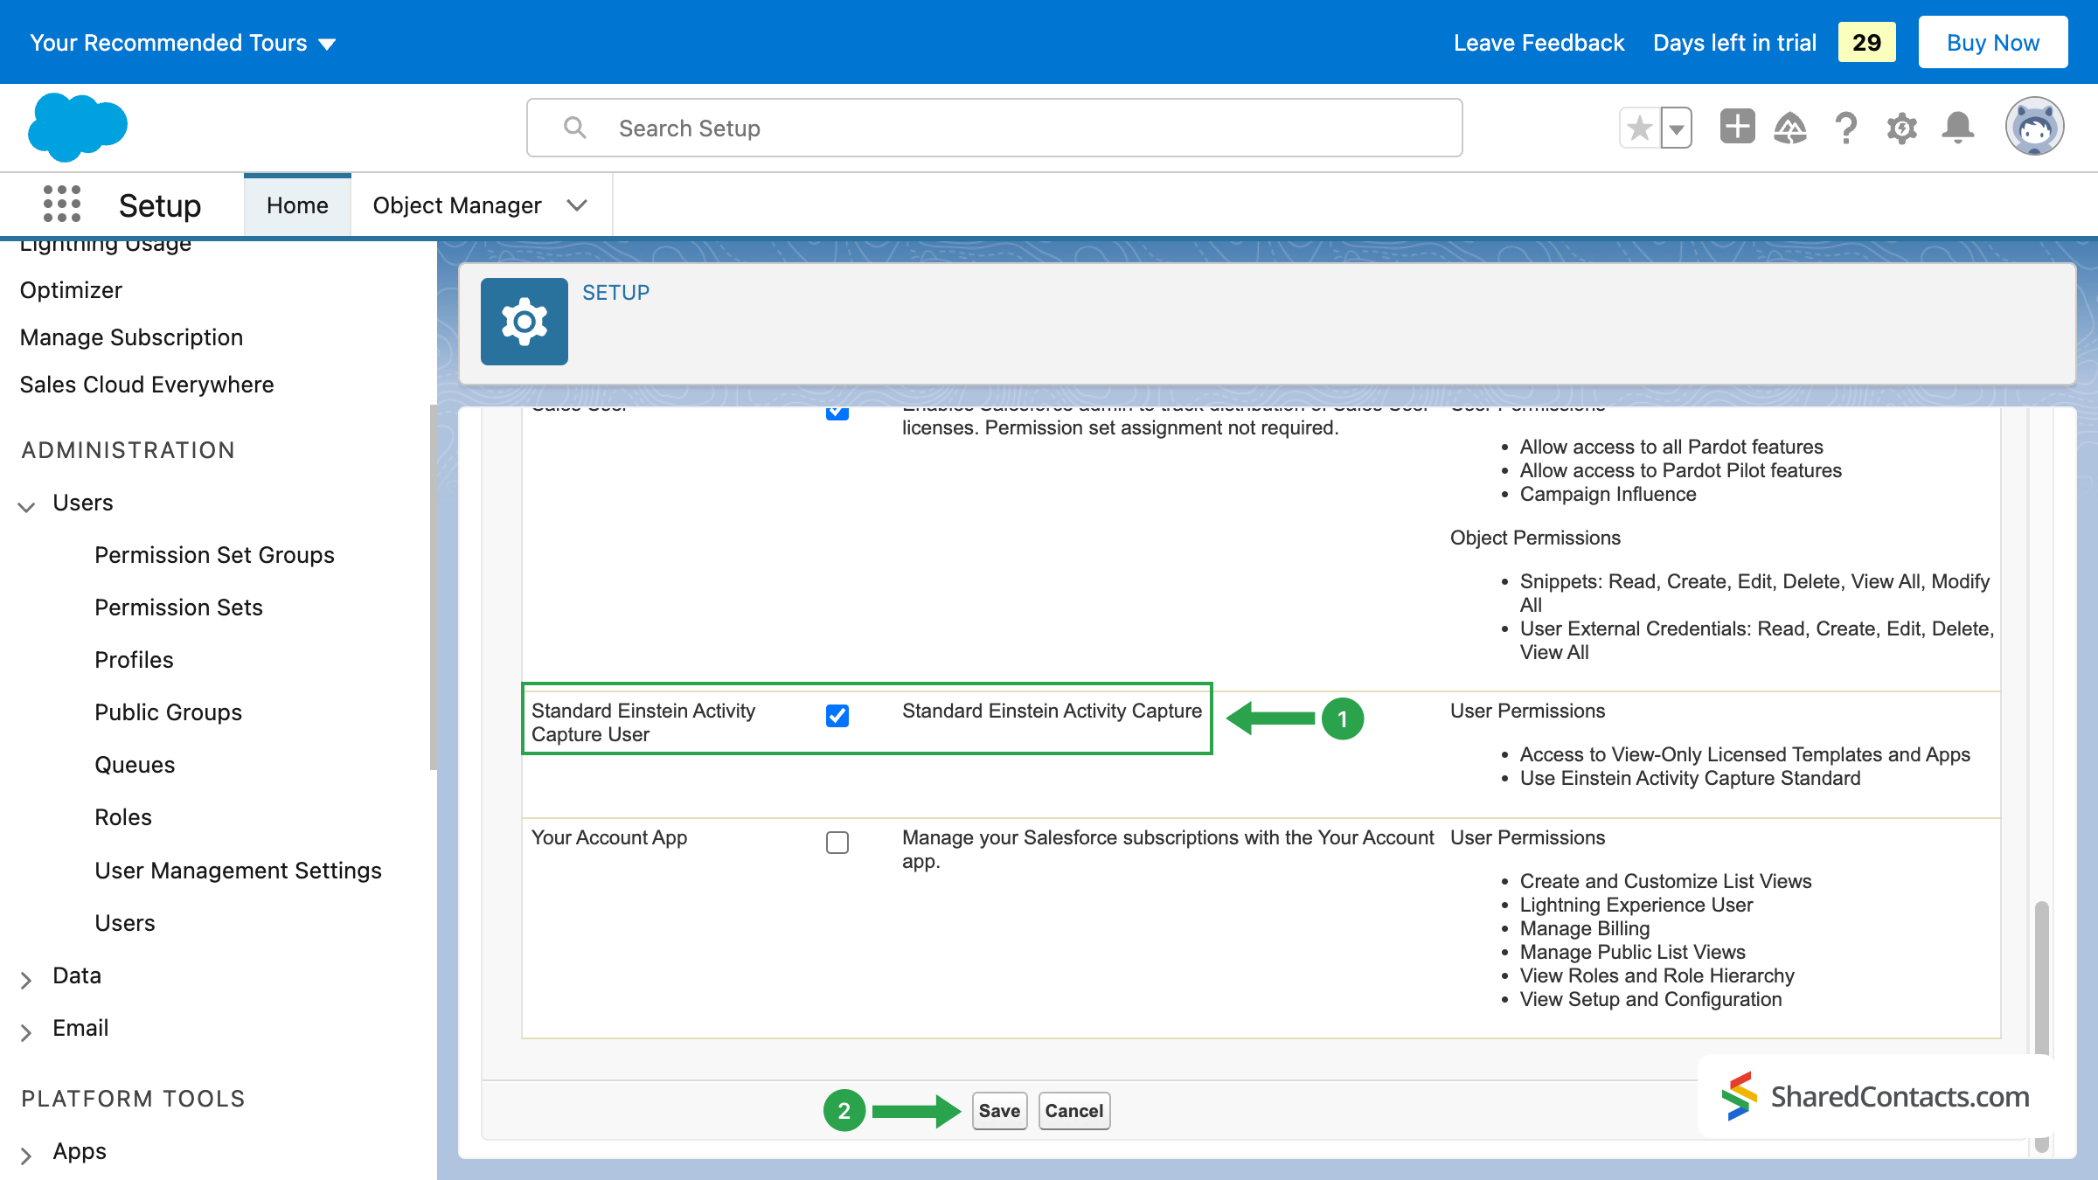Image resolution: width=2098 pixels, height=1180 pixels.
Task: Open the Object Manager tab
Action: click(457, 205)
